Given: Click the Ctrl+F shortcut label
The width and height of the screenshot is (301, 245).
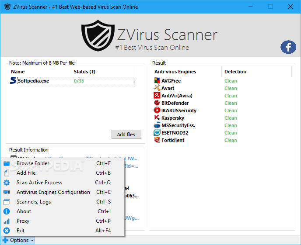Looking at the screenshot, I should (x=103, y=163).
